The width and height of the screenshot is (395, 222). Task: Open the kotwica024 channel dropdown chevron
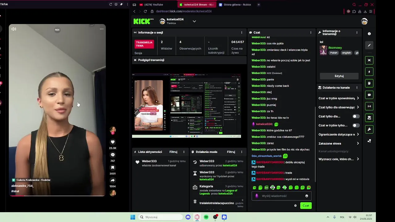[194, 21]
